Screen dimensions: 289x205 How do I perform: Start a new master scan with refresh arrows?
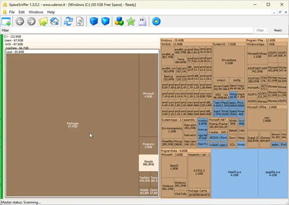point(69,21)
